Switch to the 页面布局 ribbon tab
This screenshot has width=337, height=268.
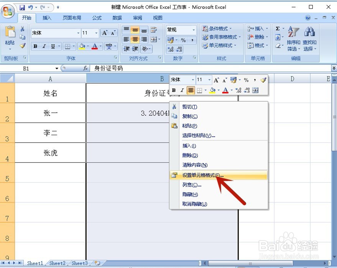[x=72, y=18]
